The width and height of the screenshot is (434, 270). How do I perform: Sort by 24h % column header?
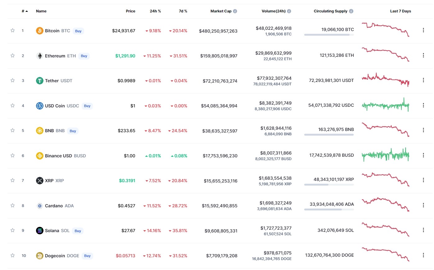(x=155, y=11)
